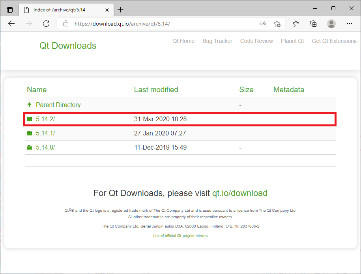Open Code Review link
This screenshot has width=361, height=274.
coord(256,41)
